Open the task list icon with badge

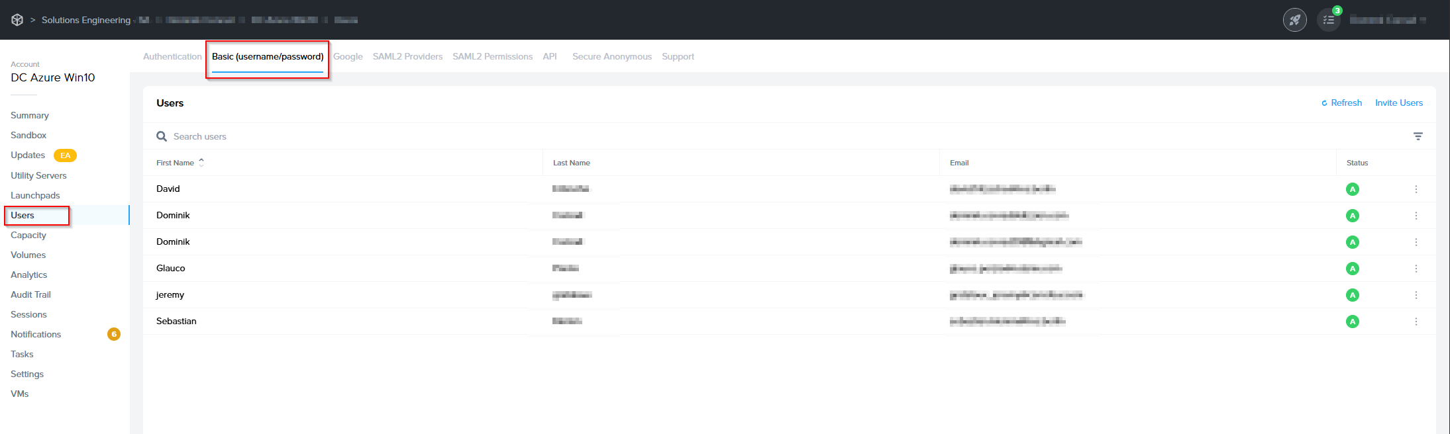(x=1328, y=20)
